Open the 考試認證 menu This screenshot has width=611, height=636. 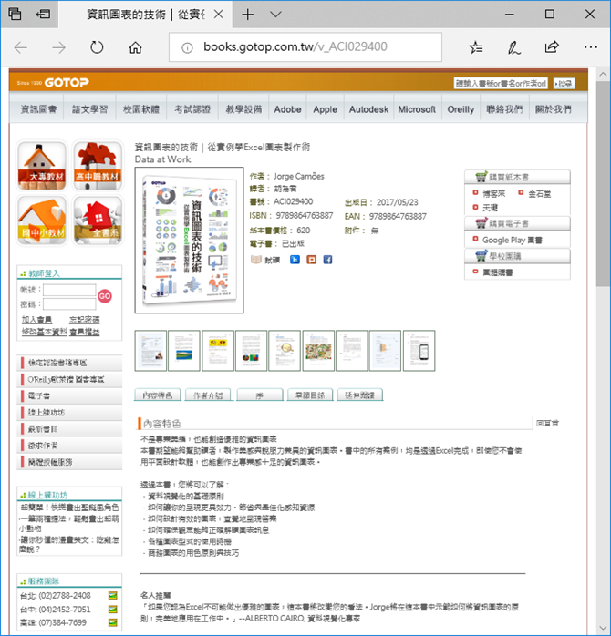pyautogui.click(x=192, y=109)
